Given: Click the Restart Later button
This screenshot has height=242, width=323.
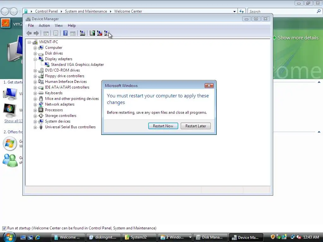Looking at the screenshot, I should coord(196,126).
